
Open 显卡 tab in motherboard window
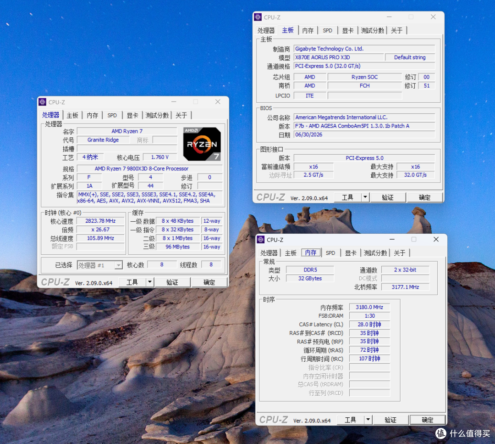click(x=348, y=30)
